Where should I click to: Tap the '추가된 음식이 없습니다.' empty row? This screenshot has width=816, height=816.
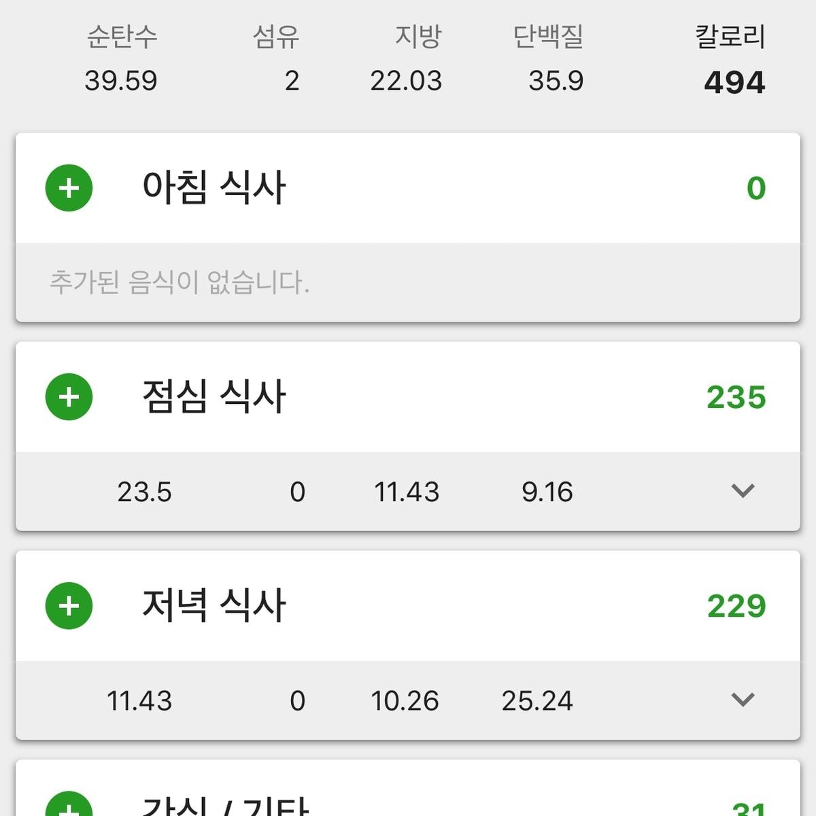[x=180, y=282]
